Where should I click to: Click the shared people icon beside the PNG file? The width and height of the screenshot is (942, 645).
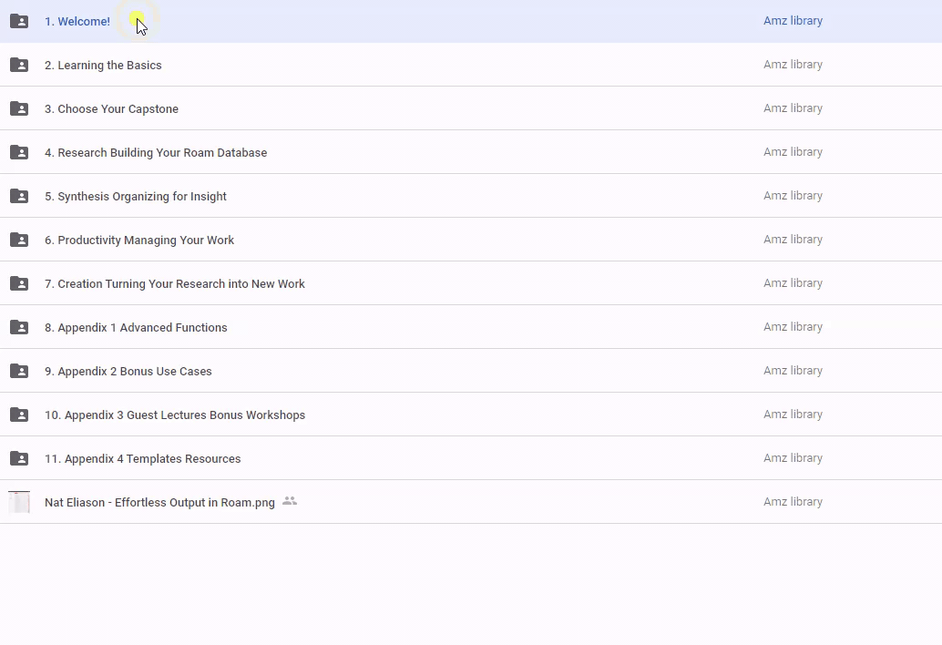tap(290, 501)
